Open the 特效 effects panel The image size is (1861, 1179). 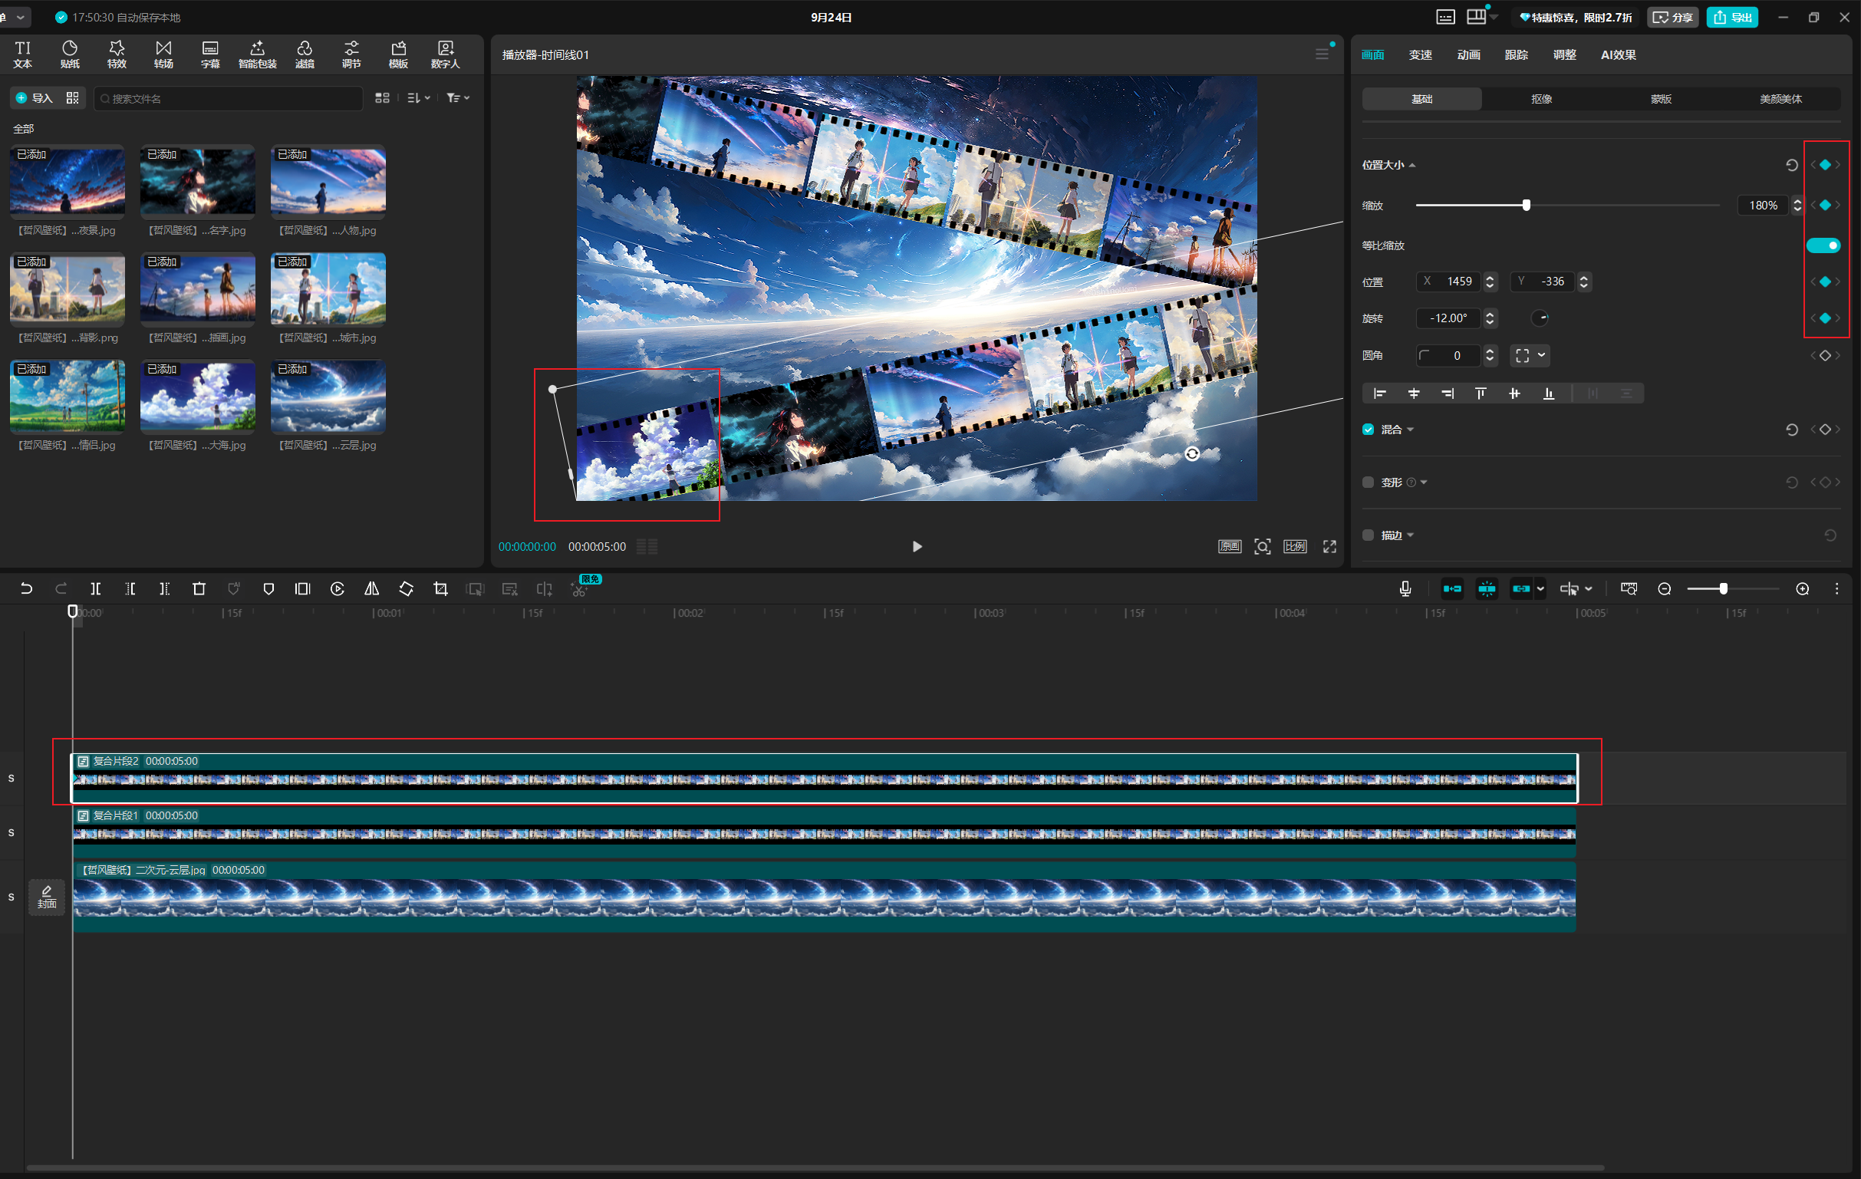[x=117, y=54]
